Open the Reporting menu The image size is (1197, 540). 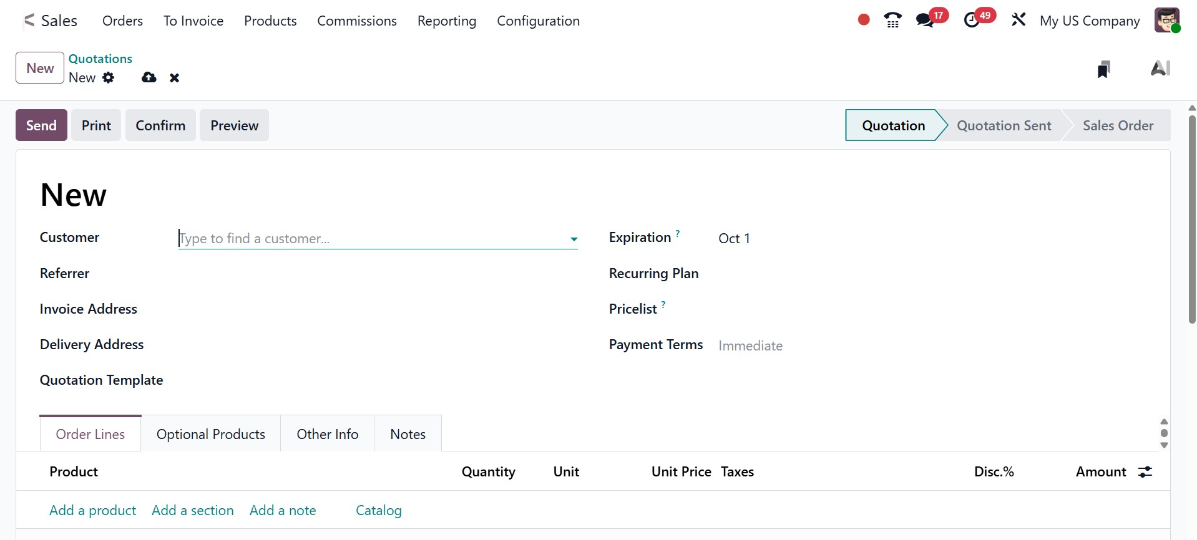pos(446,21)
